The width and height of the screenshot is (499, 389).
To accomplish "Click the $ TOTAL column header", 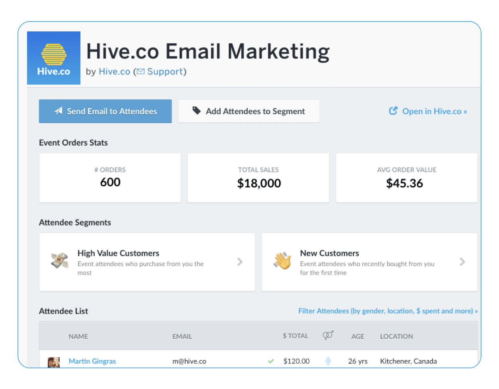I will click(295, 336).
